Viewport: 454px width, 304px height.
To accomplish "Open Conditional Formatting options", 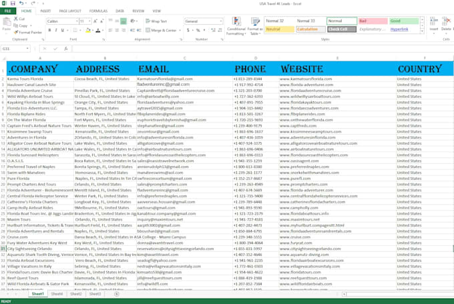I will (236, 26).
